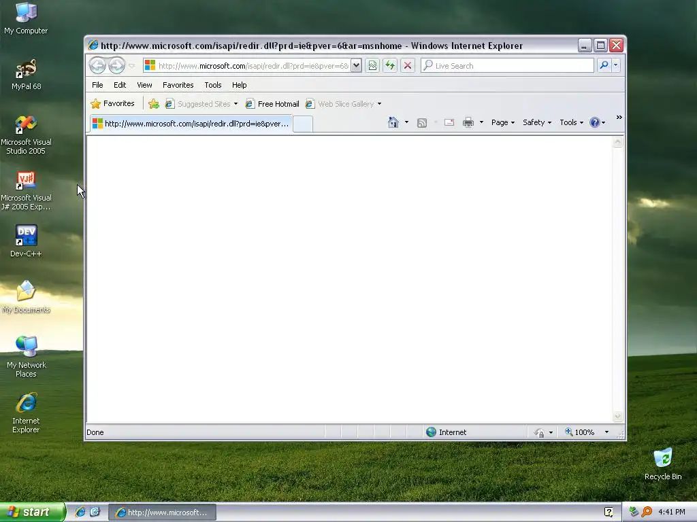Open the Edit menu

coord(120,85)
